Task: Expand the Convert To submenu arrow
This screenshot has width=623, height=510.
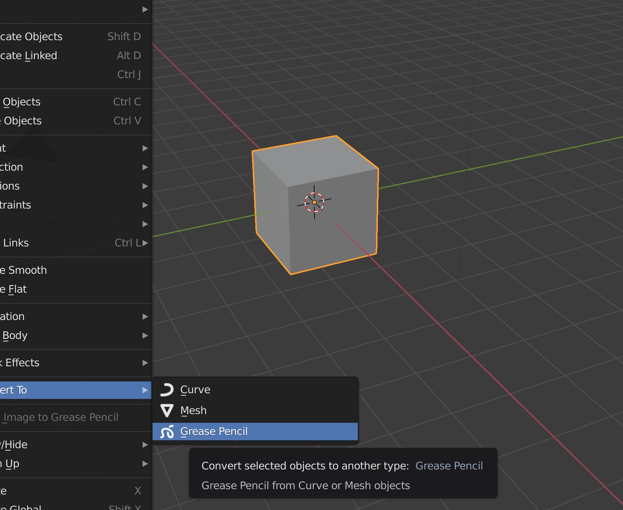Action: (145, 390)
